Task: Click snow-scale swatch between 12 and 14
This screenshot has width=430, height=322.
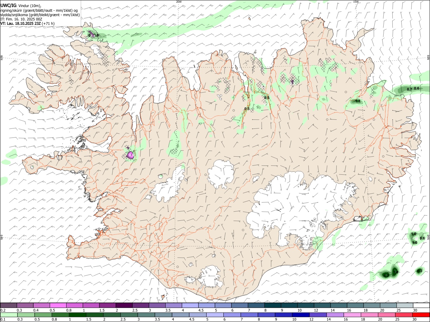Action: (322, 306)
